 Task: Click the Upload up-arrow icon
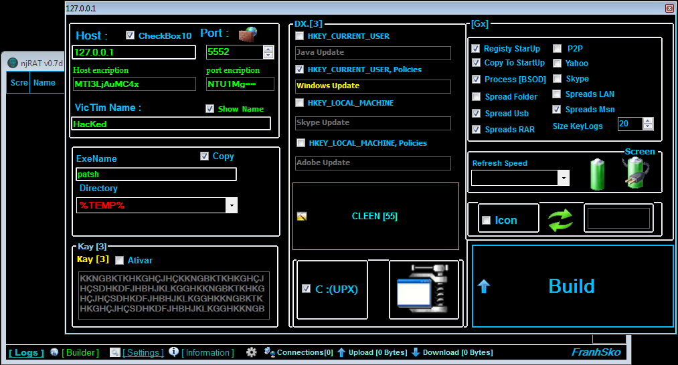[x=341, y=352]
